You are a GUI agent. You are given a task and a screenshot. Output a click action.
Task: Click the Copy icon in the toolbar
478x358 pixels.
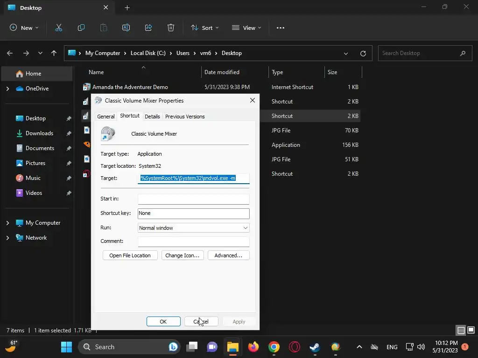(x=81, y=28)
